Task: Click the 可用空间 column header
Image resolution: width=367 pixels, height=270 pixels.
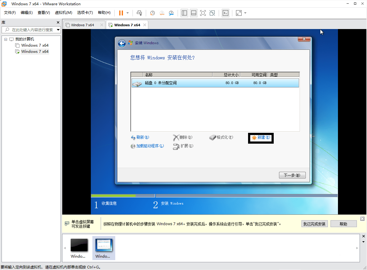Action: 254,75
